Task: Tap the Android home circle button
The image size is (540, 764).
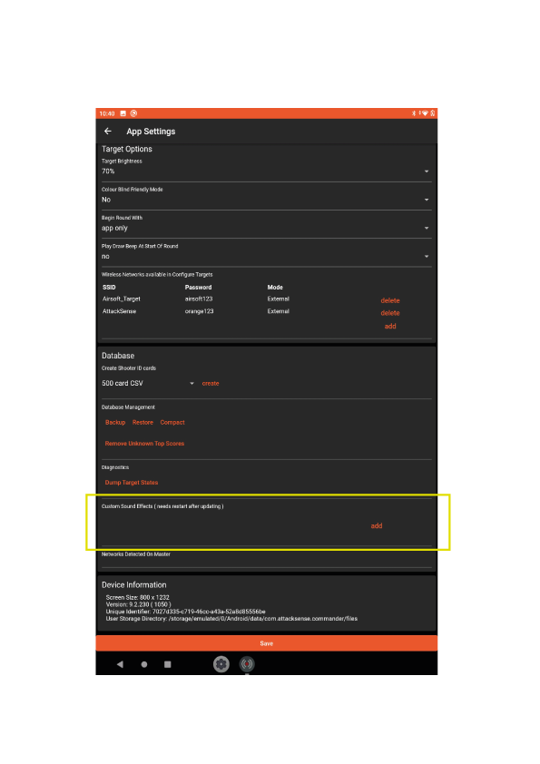Action: [x=144, y=664]
